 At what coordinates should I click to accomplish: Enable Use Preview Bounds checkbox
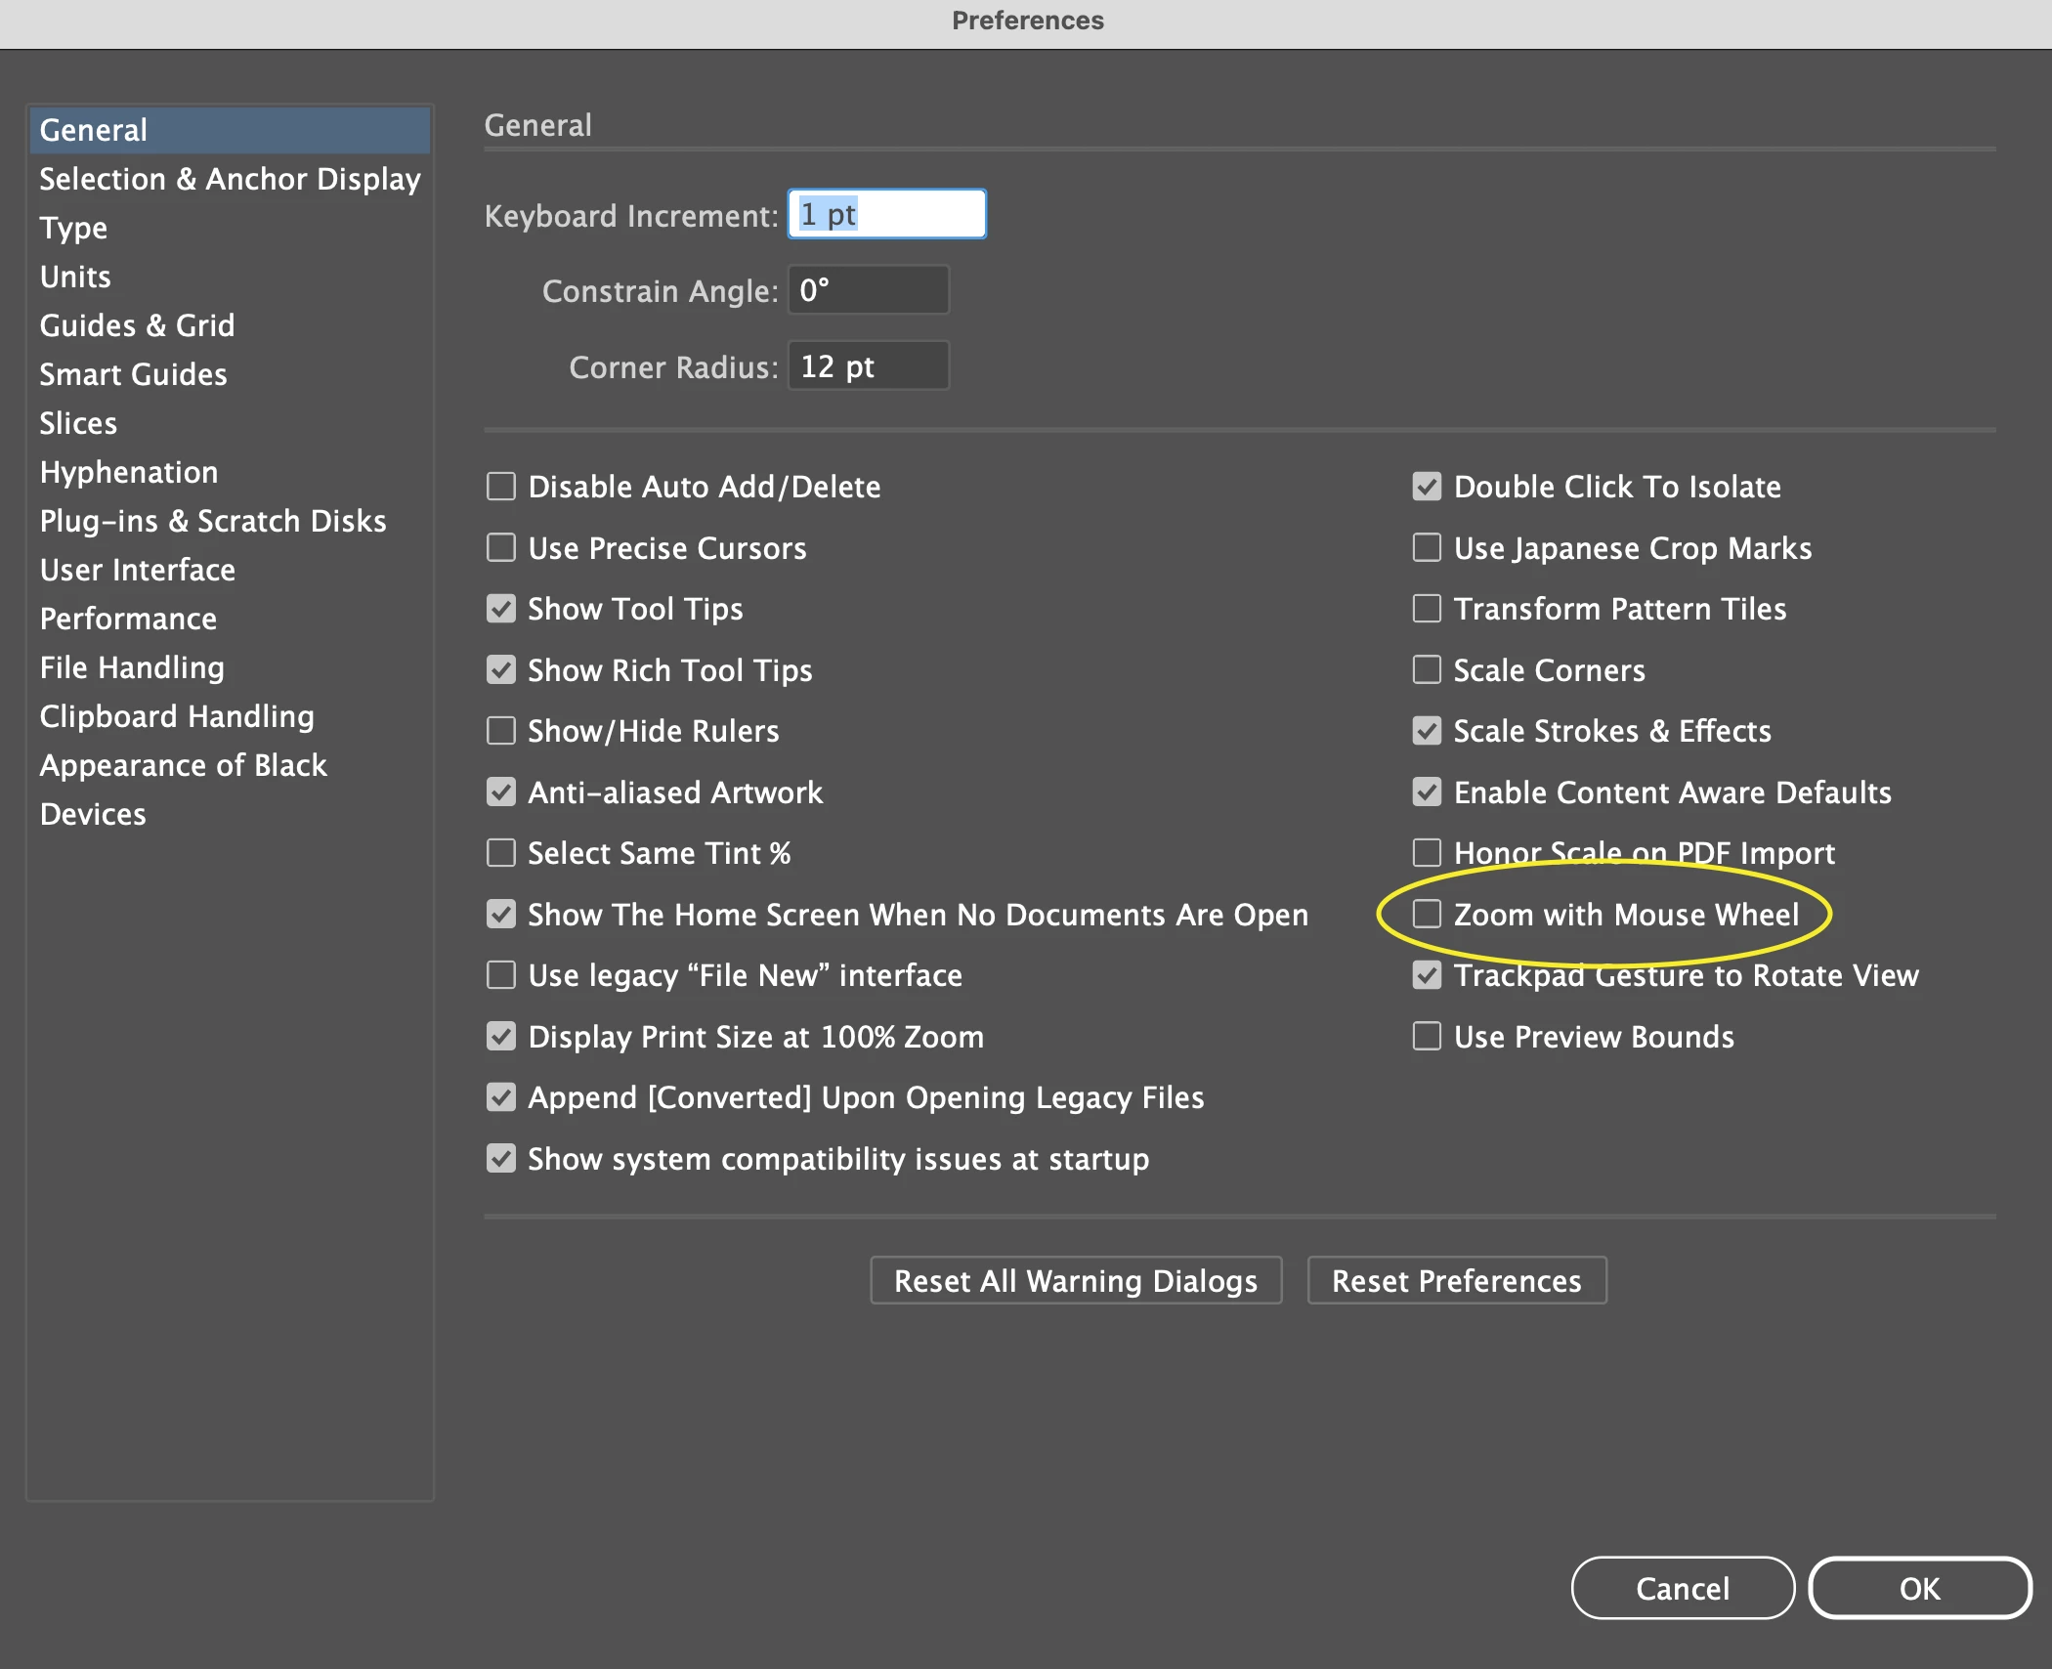[x=1427, y=1036]
